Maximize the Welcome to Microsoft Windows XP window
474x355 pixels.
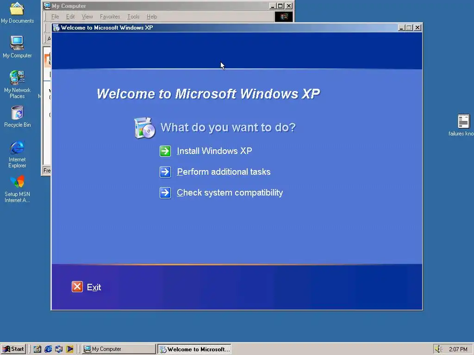coord(409,27)
